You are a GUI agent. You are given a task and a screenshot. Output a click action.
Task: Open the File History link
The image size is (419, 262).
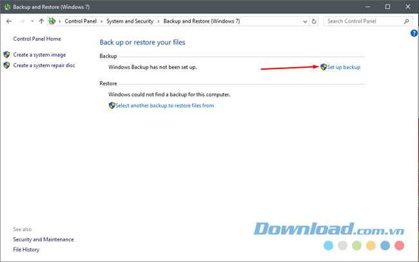tap(26, 250)
